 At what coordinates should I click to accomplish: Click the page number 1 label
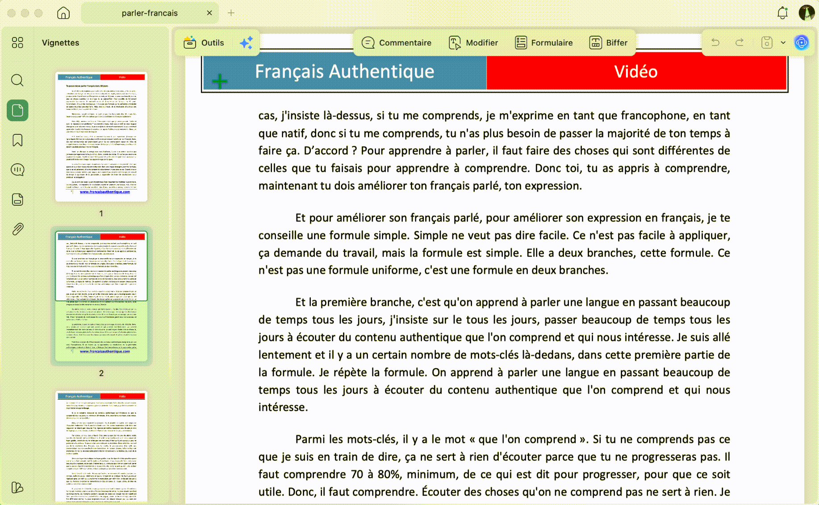101,214
